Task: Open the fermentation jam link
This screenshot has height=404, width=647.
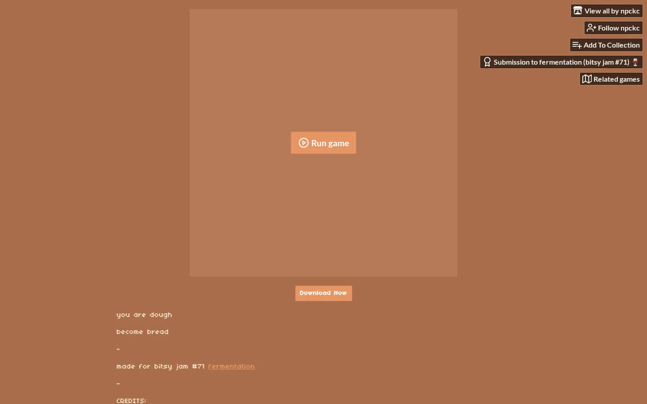Action: point(231,366)
